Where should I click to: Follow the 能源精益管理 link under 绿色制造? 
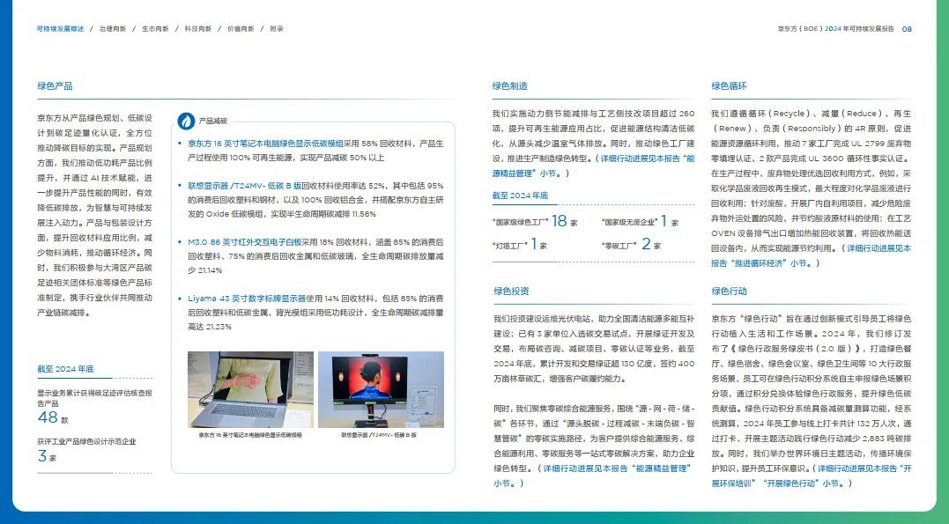point(593,166)
